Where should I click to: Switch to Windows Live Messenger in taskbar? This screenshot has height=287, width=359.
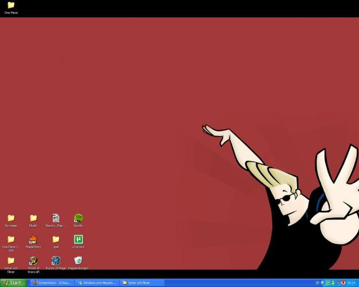coord(97,282)
